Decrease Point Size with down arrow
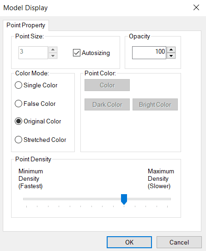 coord(53,56)
